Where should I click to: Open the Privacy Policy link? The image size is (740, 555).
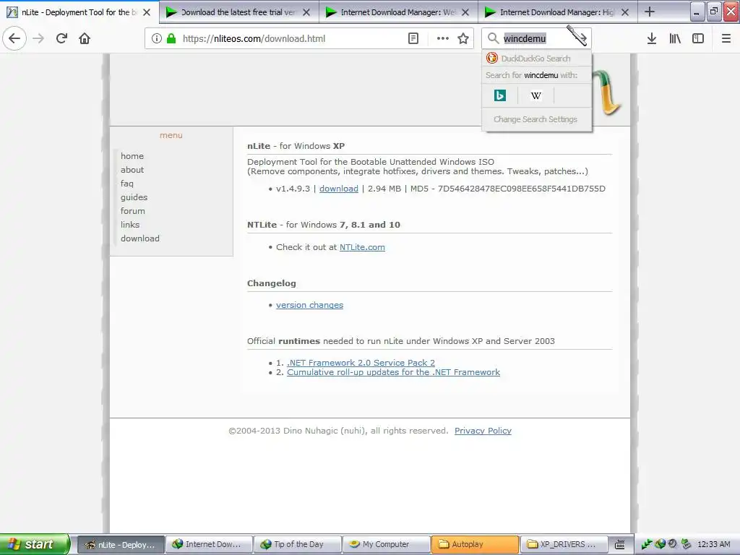click(x=483, y=431)
